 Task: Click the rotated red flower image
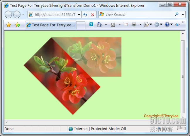[62, 76]
